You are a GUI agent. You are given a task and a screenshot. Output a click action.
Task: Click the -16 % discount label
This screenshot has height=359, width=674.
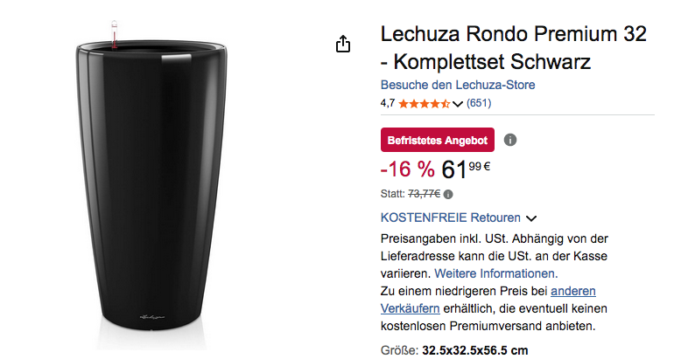(407, 169)
